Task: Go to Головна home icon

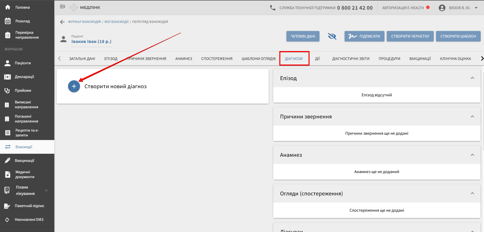Action: (x=8, y=7)
